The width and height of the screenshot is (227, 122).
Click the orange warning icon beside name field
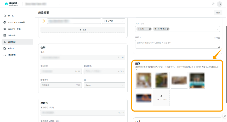click(43, 21)
